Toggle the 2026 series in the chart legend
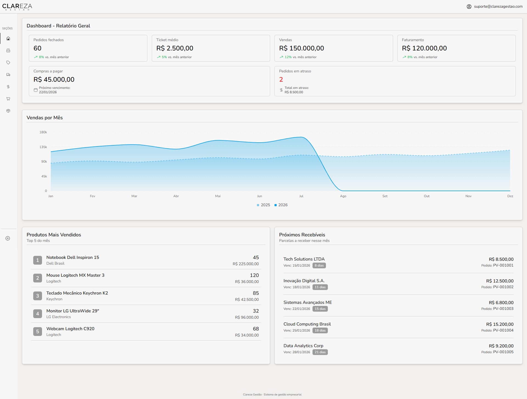This screenshot has width=527, height=399. tap(281, 205)
